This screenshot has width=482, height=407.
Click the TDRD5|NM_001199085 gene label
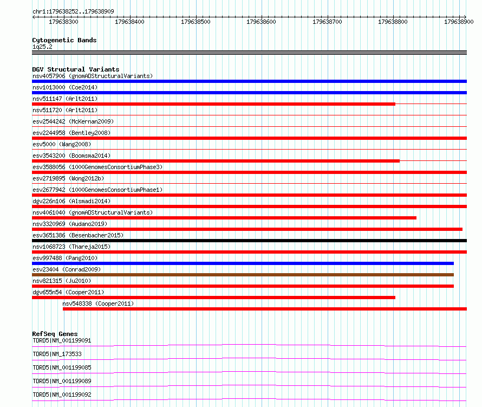click(x=62, y=367)
